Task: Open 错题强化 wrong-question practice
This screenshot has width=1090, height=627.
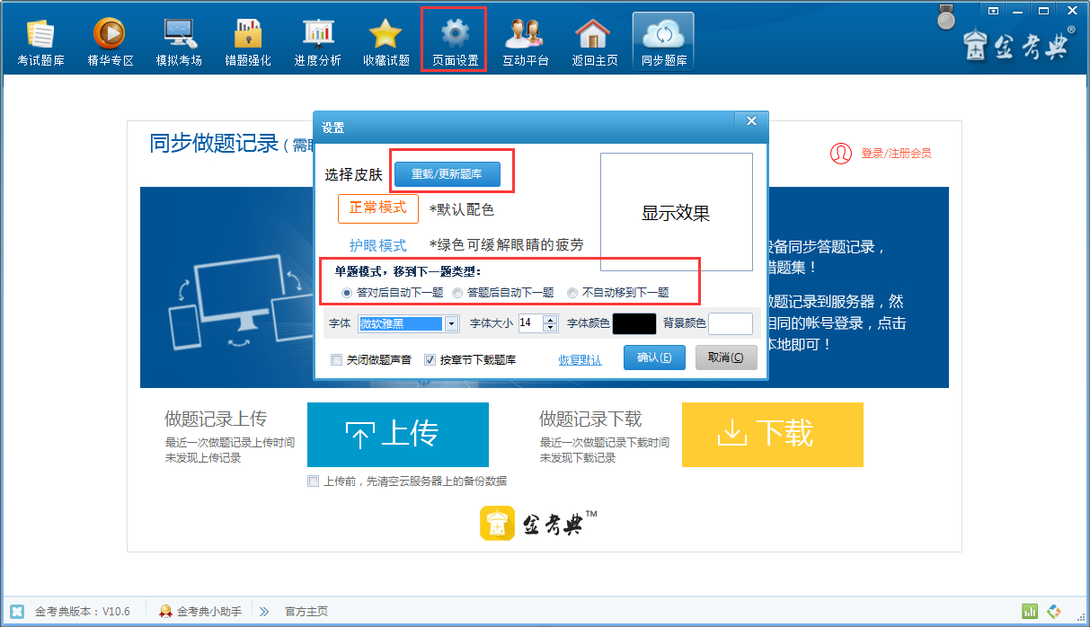Action: (x=247, y=38)
